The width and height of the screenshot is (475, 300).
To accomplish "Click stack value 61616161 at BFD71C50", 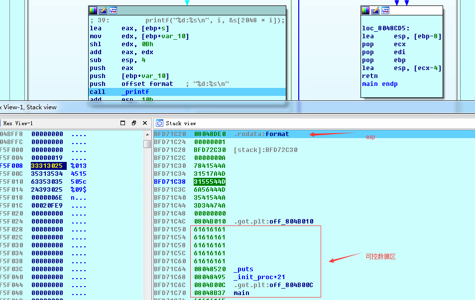I will pos(210,229).
